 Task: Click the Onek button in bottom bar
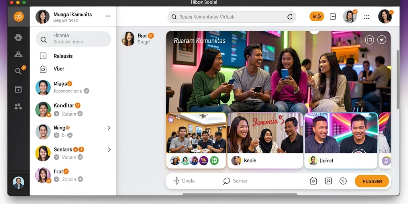(x=184, y=181)
